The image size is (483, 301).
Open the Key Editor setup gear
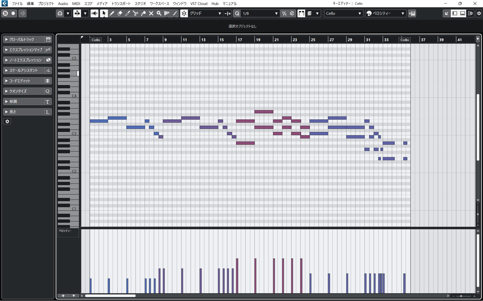pos(479,14)
